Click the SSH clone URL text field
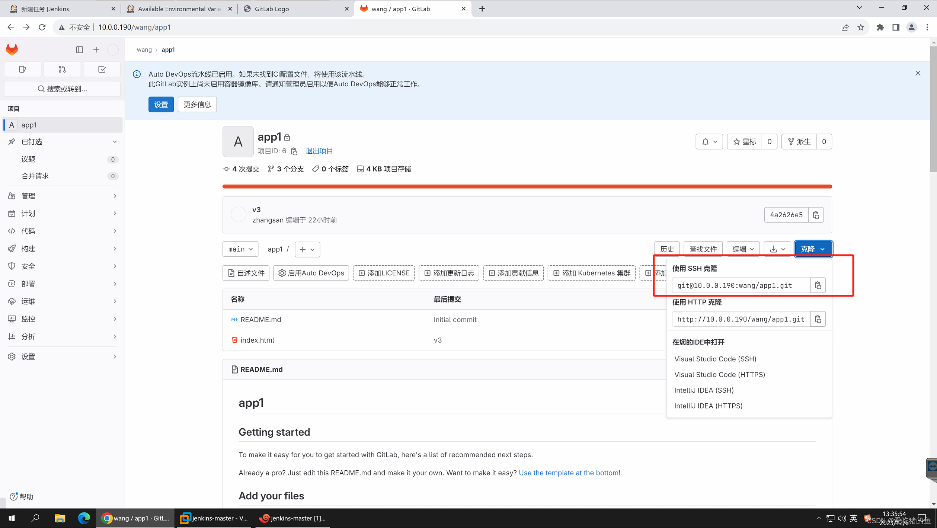This screenshot has width=937, height=528. coord(741,285)
